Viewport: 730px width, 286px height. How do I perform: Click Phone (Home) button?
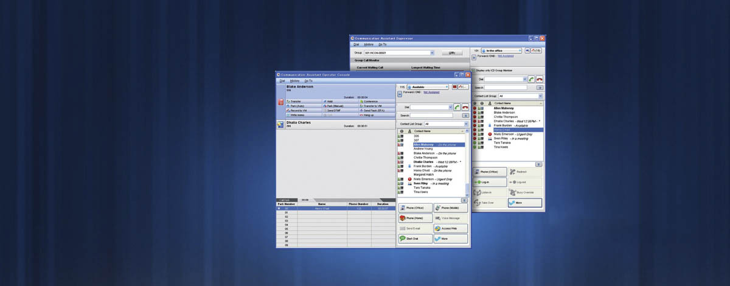tap(415, 218)
